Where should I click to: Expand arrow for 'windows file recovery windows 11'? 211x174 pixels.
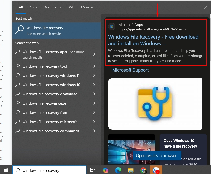tap(94, 75)
